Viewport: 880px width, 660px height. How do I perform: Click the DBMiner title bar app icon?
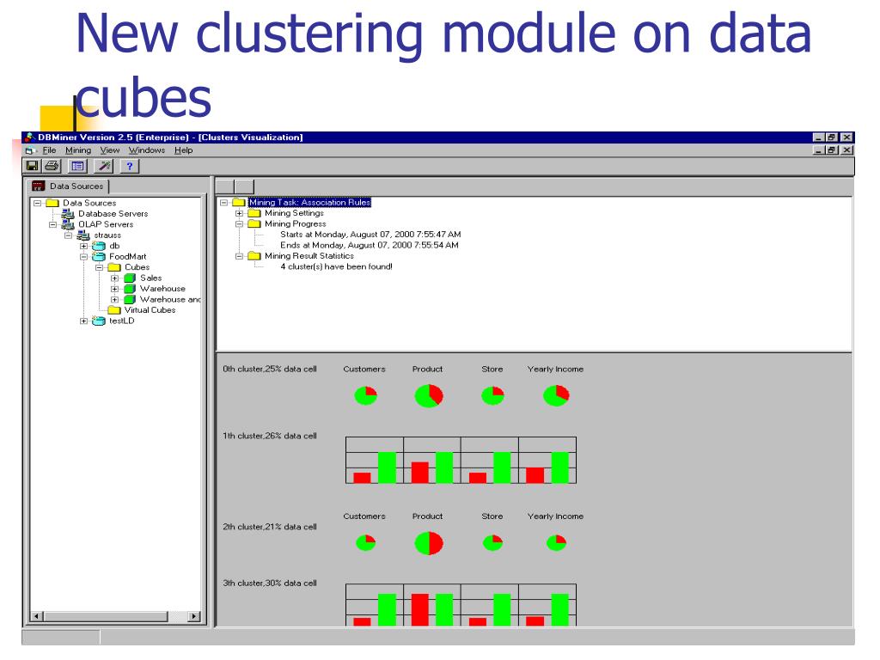(30, 137)
